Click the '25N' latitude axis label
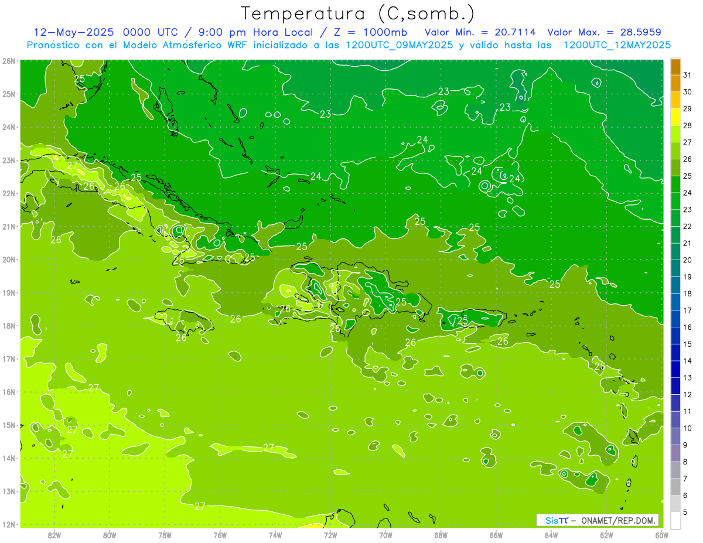The image size is (703, 543). pos(9,94)
